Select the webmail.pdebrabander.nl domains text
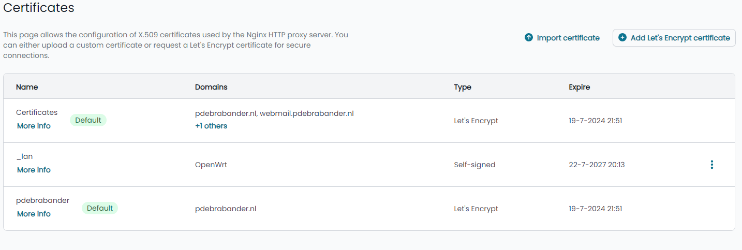This screenshot has height=250, width=742. pyautogui.click(x=307, y=113)
